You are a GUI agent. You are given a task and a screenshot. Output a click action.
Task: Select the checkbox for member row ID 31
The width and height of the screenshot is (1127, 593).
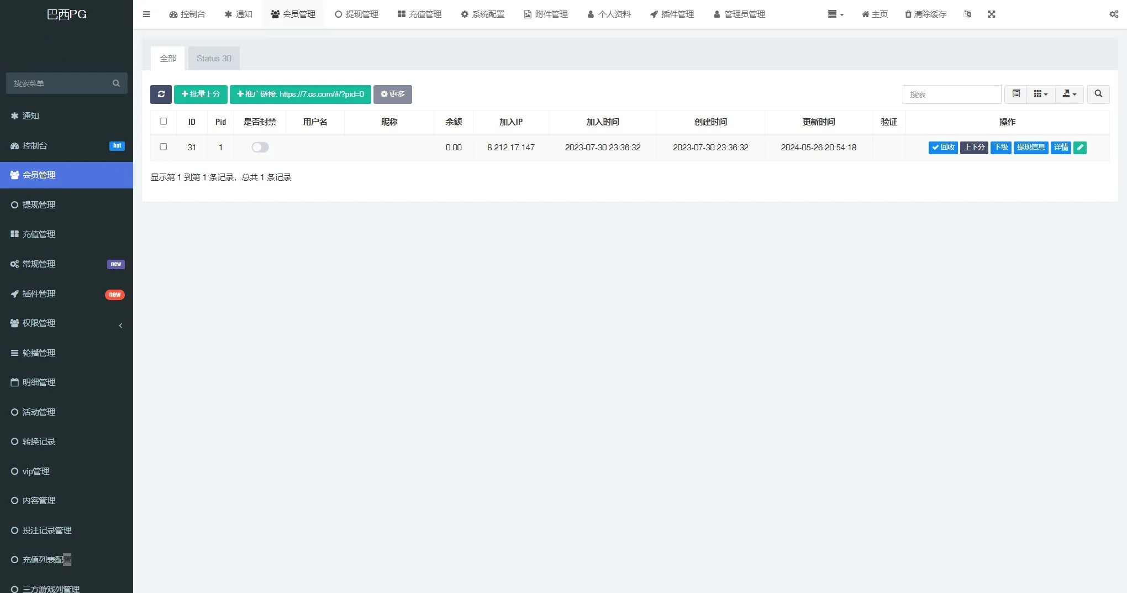click(164, 147)
